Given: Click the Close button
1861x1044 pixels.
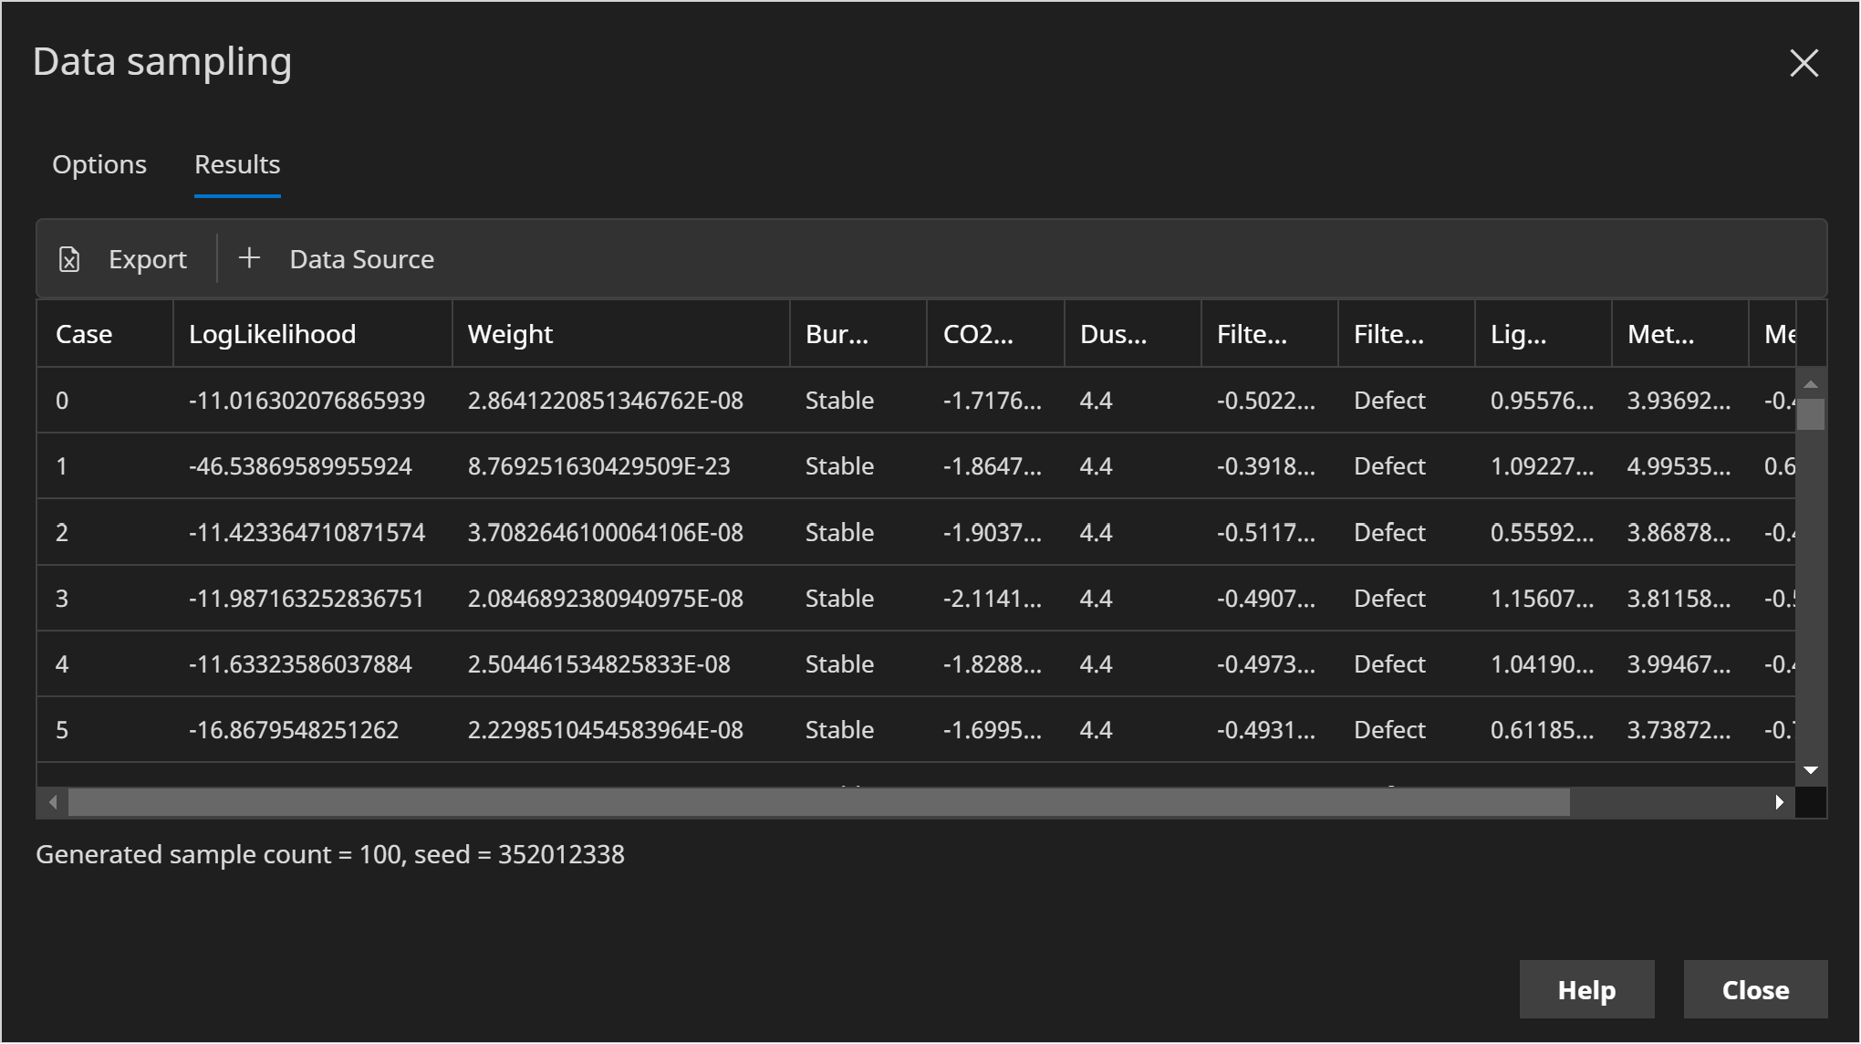Looking at the screenshot, I should [1755, 989].
